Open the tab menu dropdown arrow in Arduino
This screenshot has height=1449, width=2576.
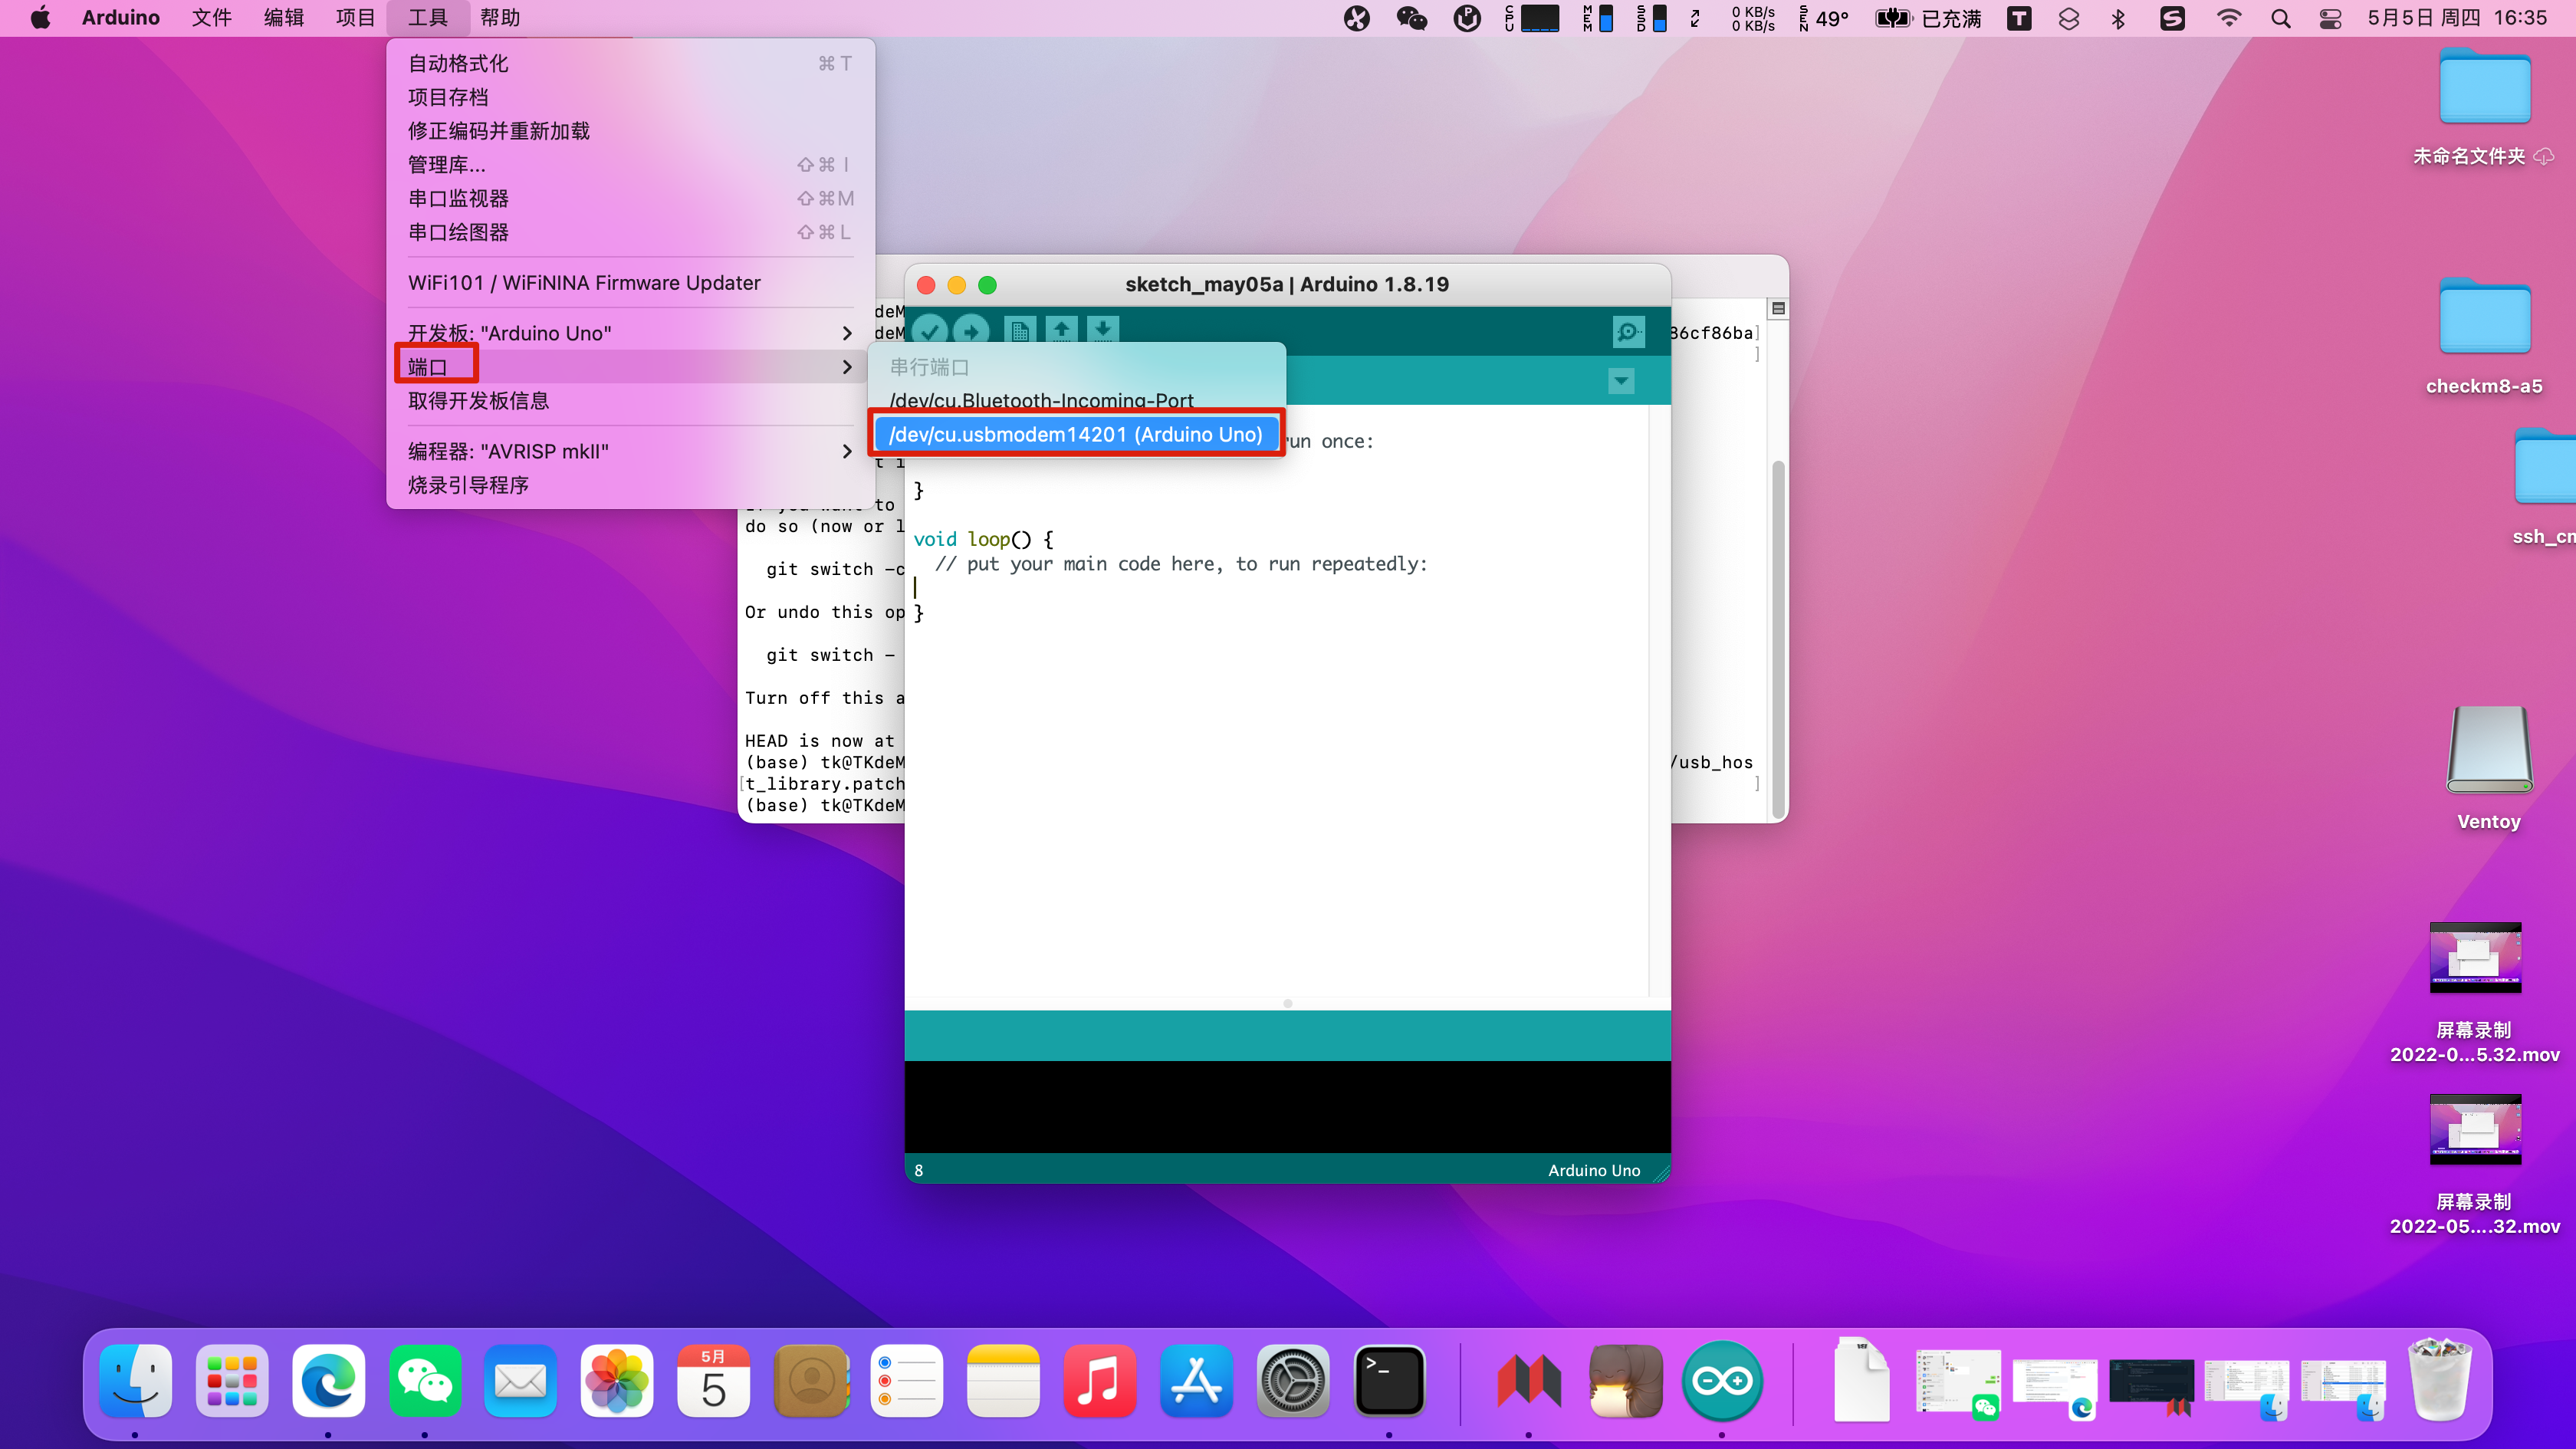1621,381
